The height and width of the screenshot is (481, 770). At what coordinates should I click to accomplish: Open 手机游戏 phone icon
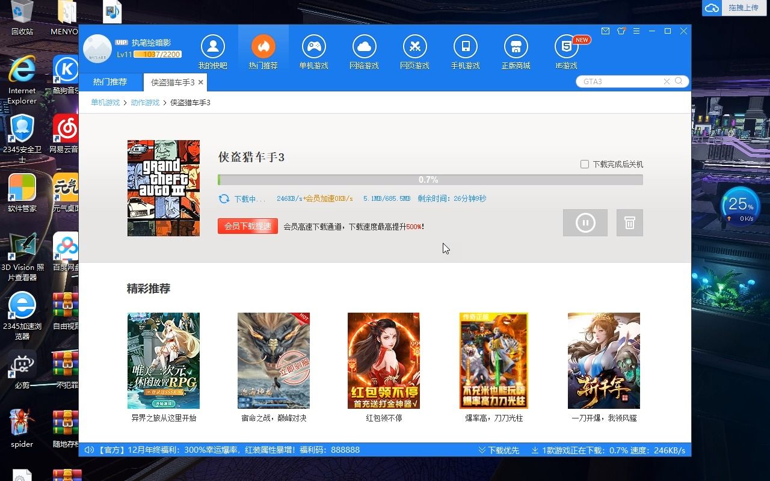[x=466, y=46]
